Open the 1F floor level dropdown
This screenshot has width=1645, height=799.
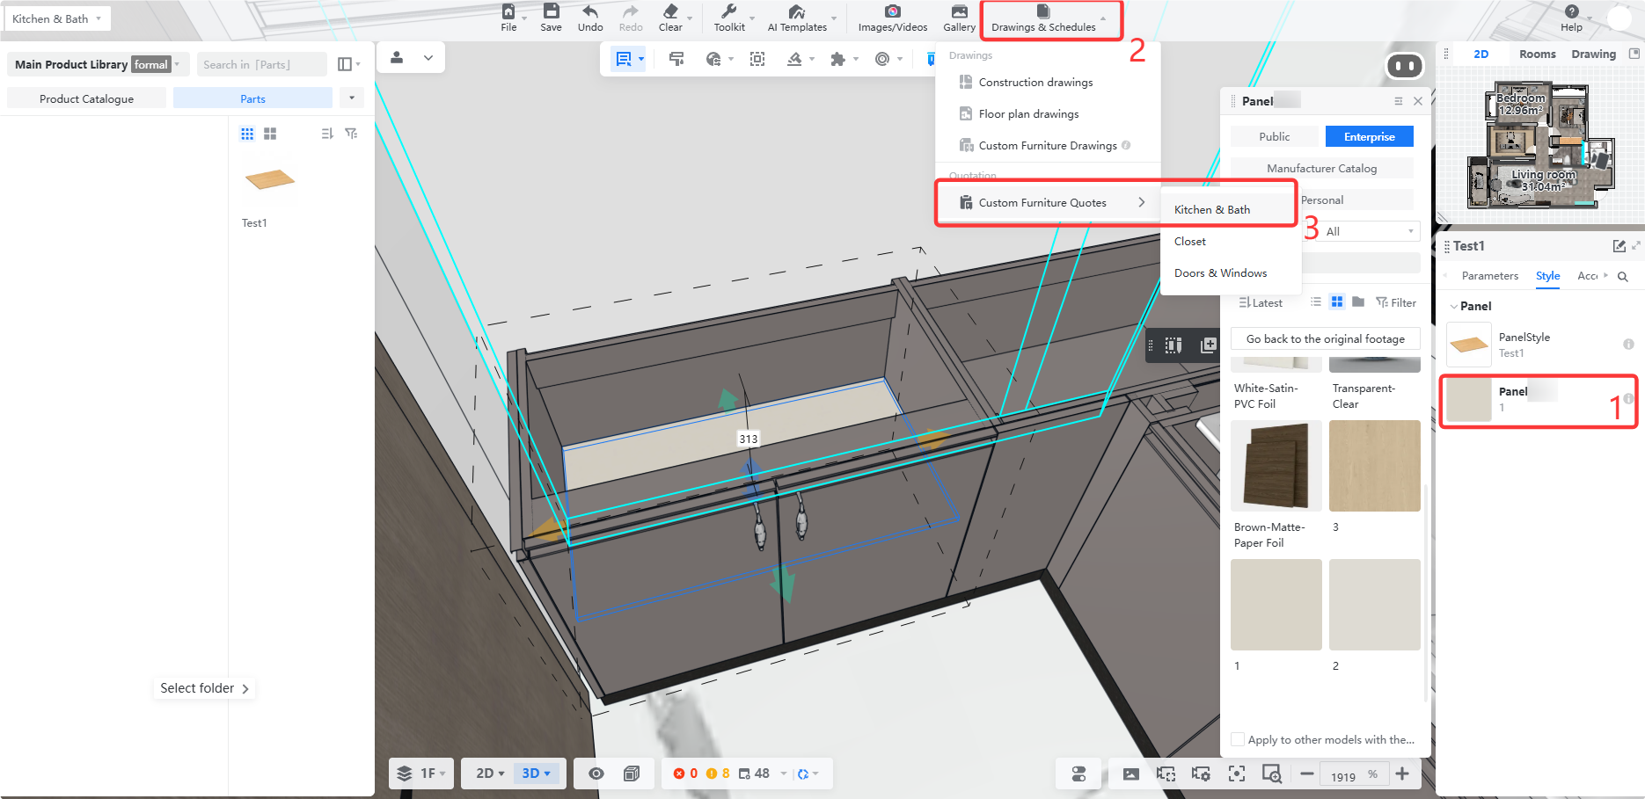[x=420, y=774]
